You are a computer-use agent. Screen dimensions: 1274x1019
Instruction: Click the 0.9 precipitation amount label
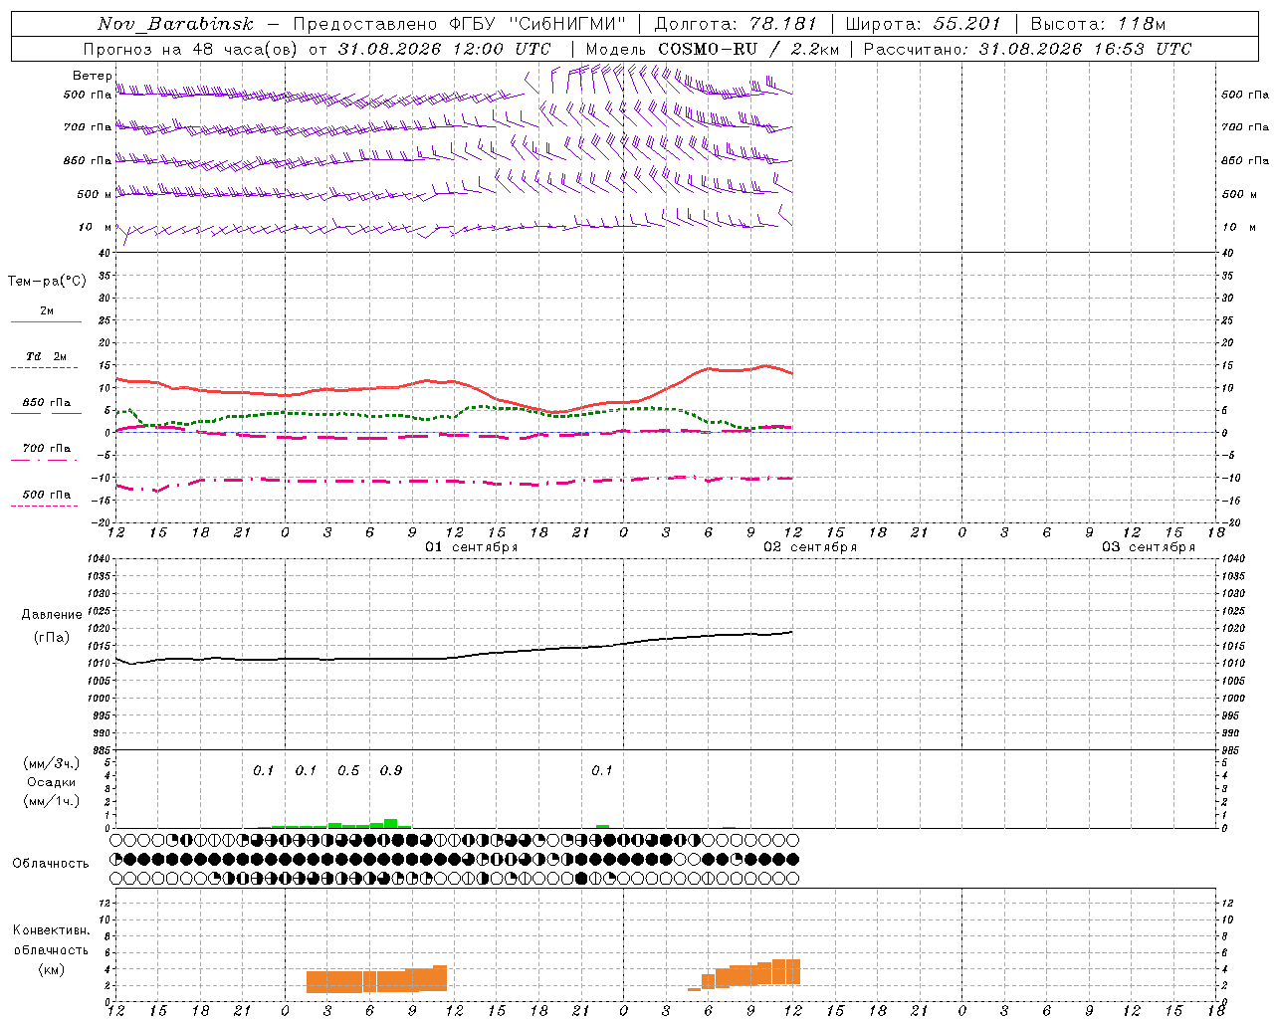pyautogui.click(x=391, y=770)
